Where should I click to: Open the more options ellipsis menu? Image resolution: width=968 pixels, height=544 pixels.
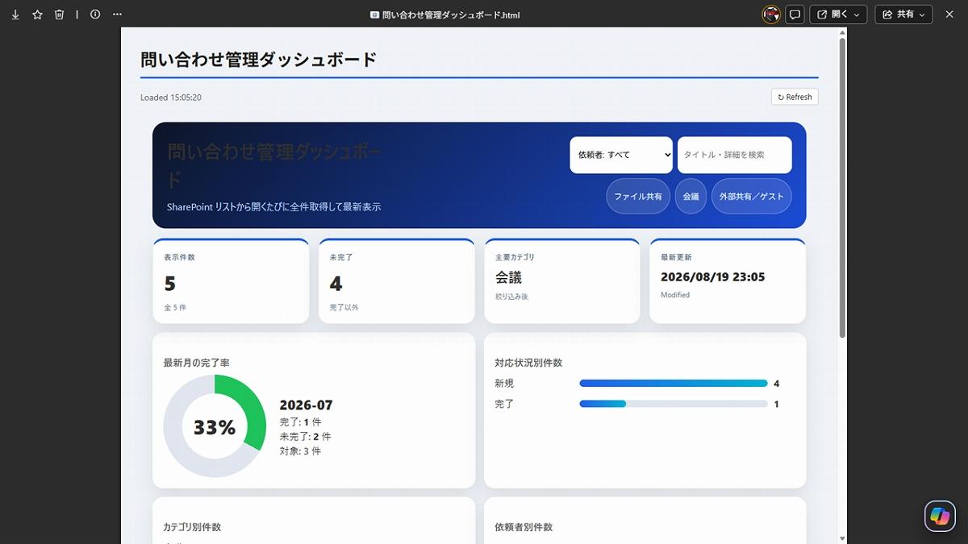[118, 15]
